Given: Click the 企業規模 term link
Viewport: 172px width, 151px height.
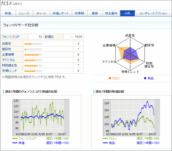Looking at the screenshot, I should (8, 55).
